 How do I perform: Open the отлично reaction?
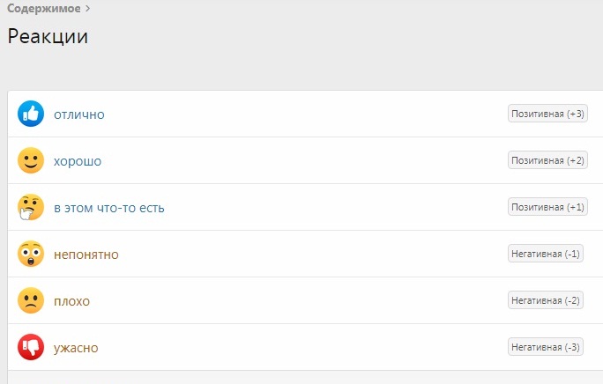(x=79, y=114)
